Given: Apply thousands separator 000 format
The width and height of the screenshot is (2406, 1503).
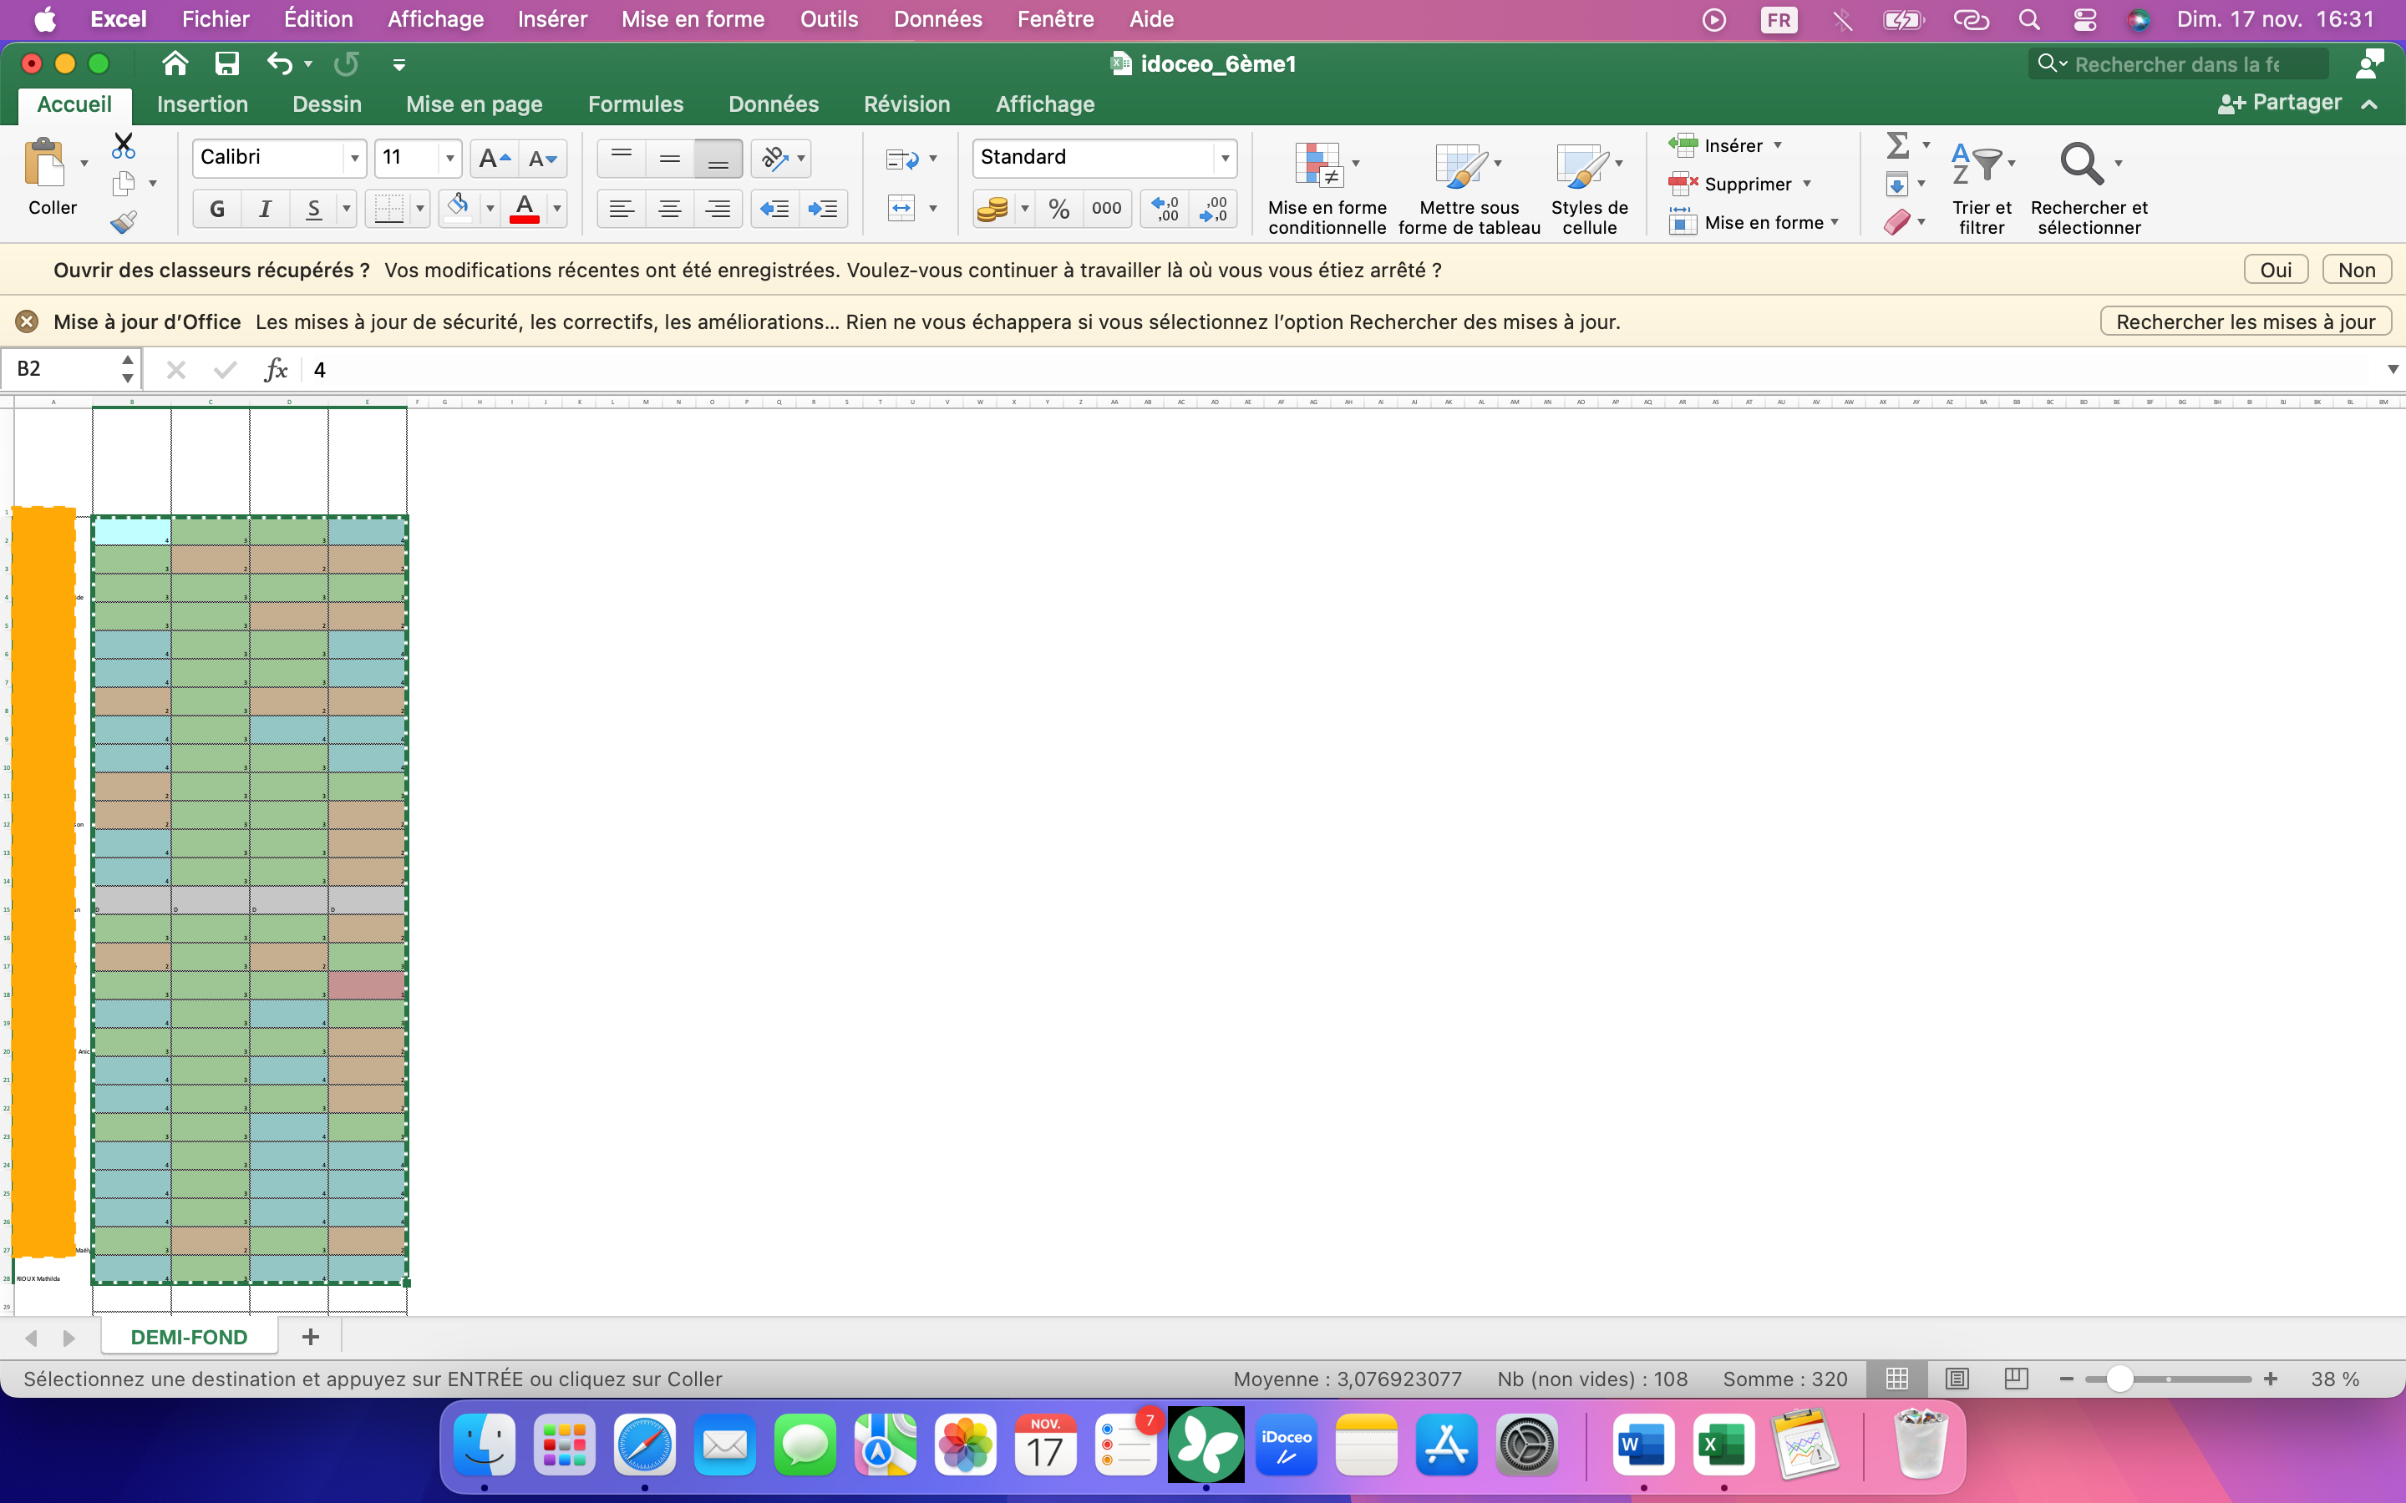Looking at the screenshot, I should pos(1107,209).
